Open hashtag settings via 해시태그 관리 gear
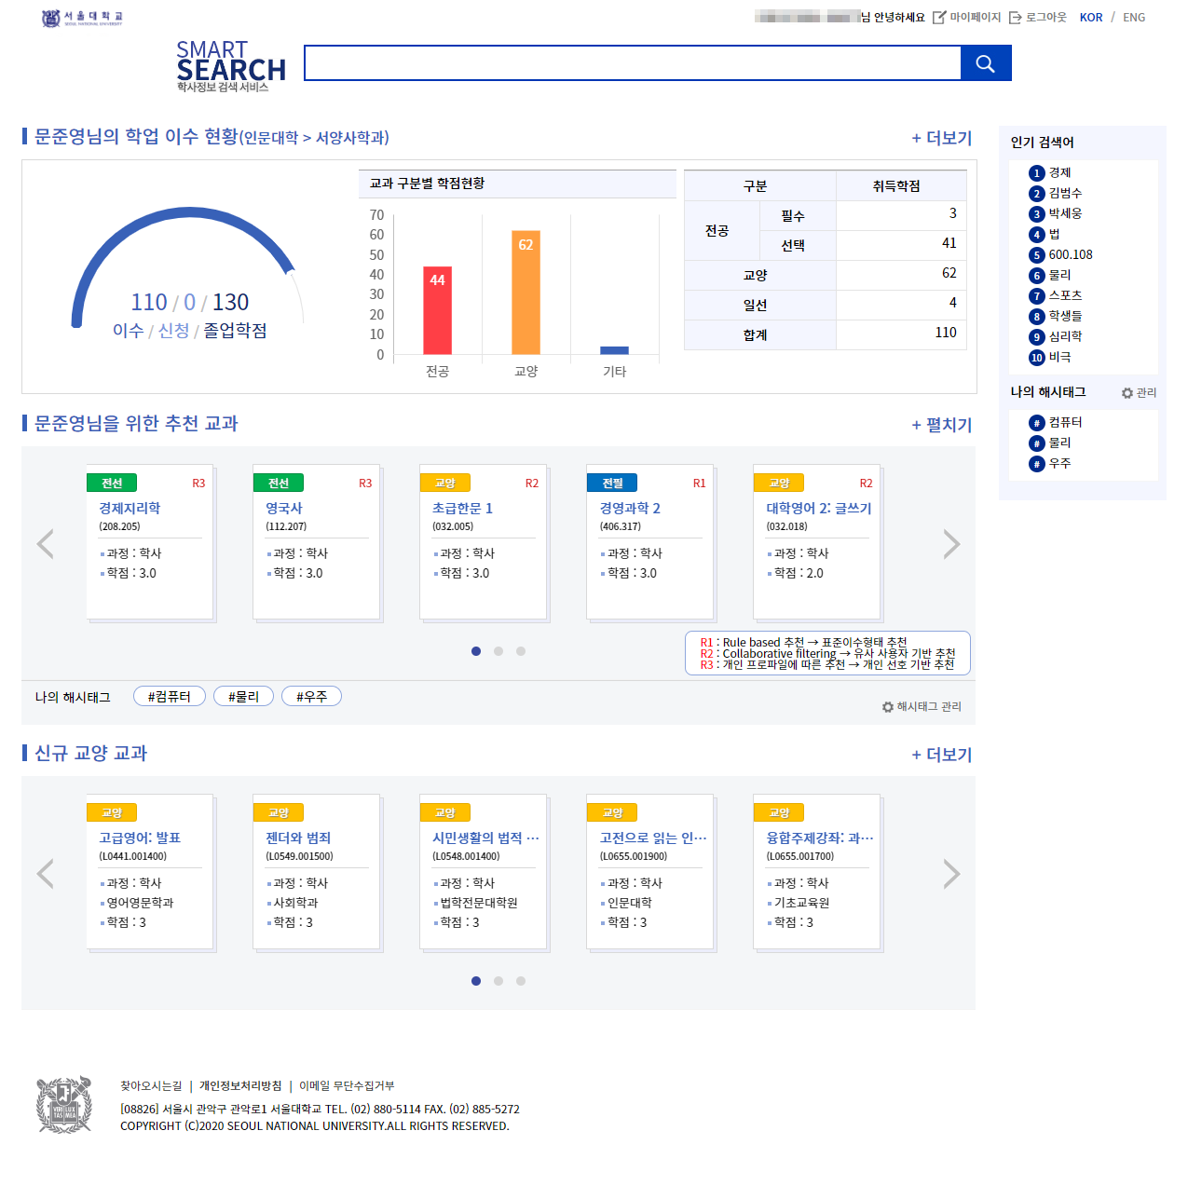1188x1199 pixels. [x=887, y=707]
